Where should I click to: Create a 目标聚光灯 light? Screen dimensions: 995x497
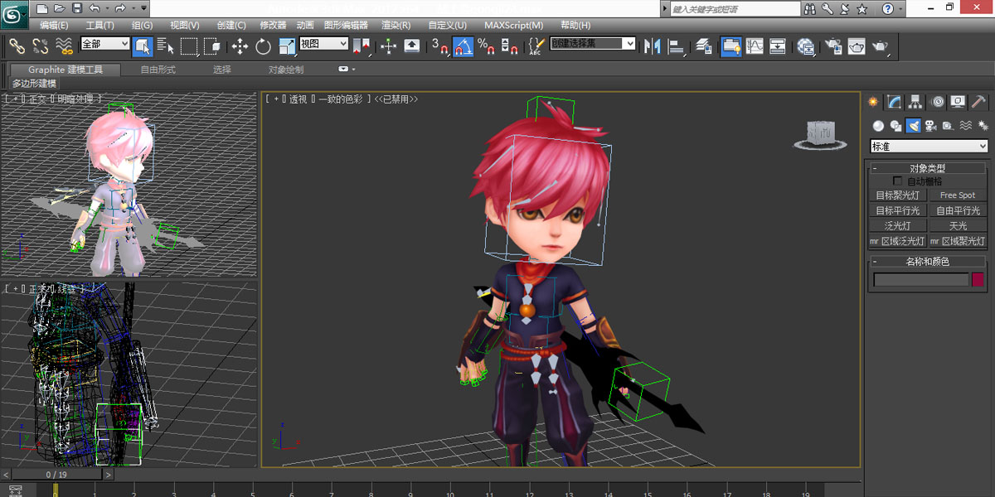(x=897, y=195)
